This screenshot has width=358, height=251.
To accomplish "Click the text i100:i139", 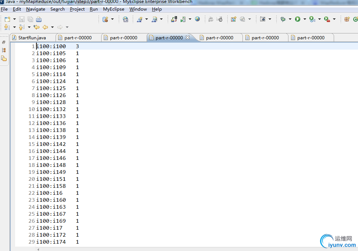I will (x=51, y=137).
